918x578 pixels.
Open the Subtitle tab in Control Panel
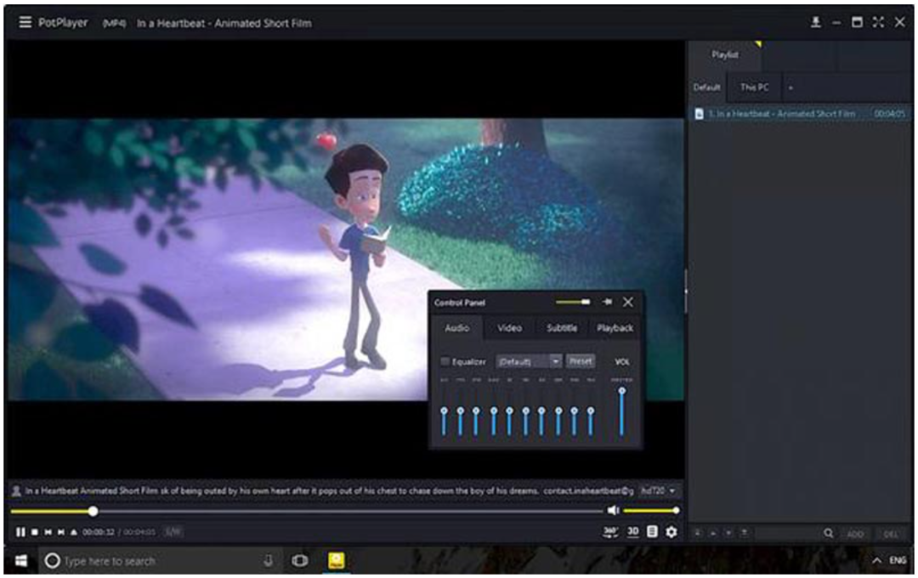[562, 328]
